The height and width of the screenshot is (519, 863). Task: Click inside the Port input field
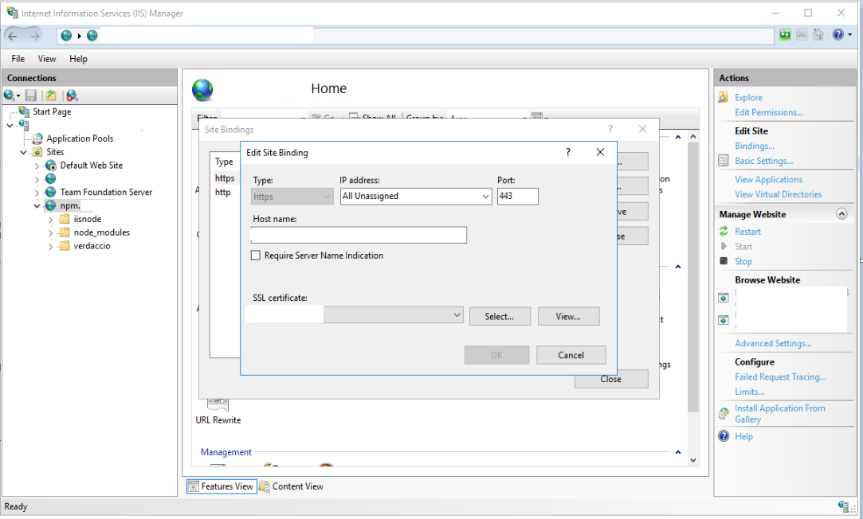tap(518, 196)
